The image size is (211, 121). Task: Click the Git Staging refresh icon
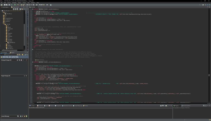click(x=18, y=54)
